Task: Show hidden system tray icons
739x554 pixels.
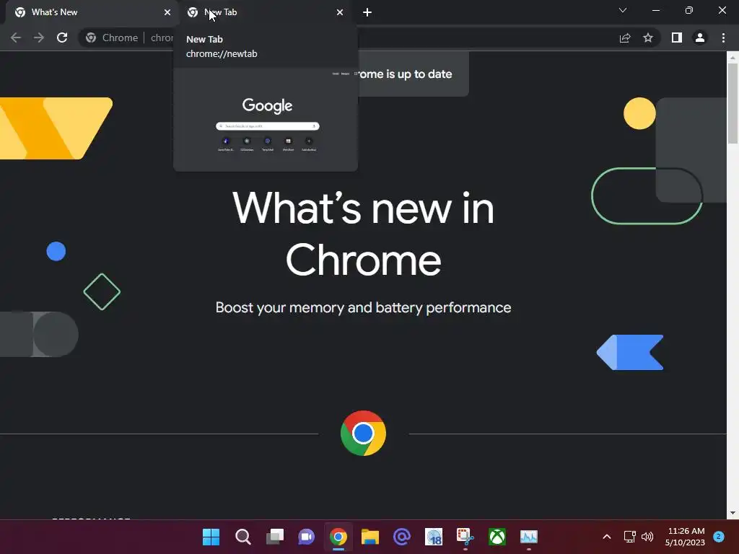Action: (x=607, y=537)
